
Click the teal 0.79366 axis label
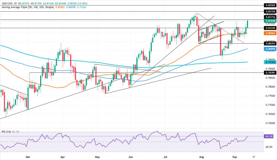point(270,62)
